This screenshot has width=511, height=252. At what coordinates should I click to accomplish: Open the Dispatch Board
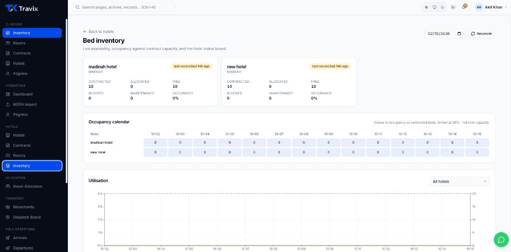pyautogui.click(x=32, y=217)
